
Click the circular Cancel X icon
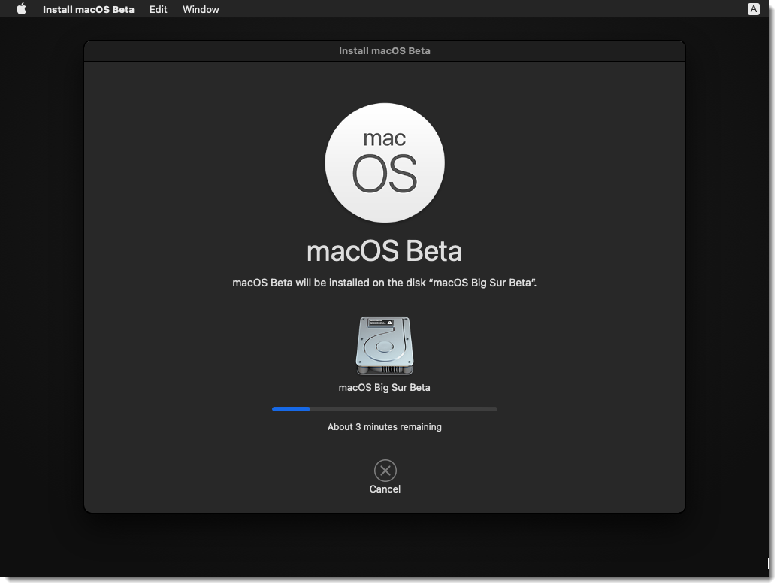tap(385, 471)
